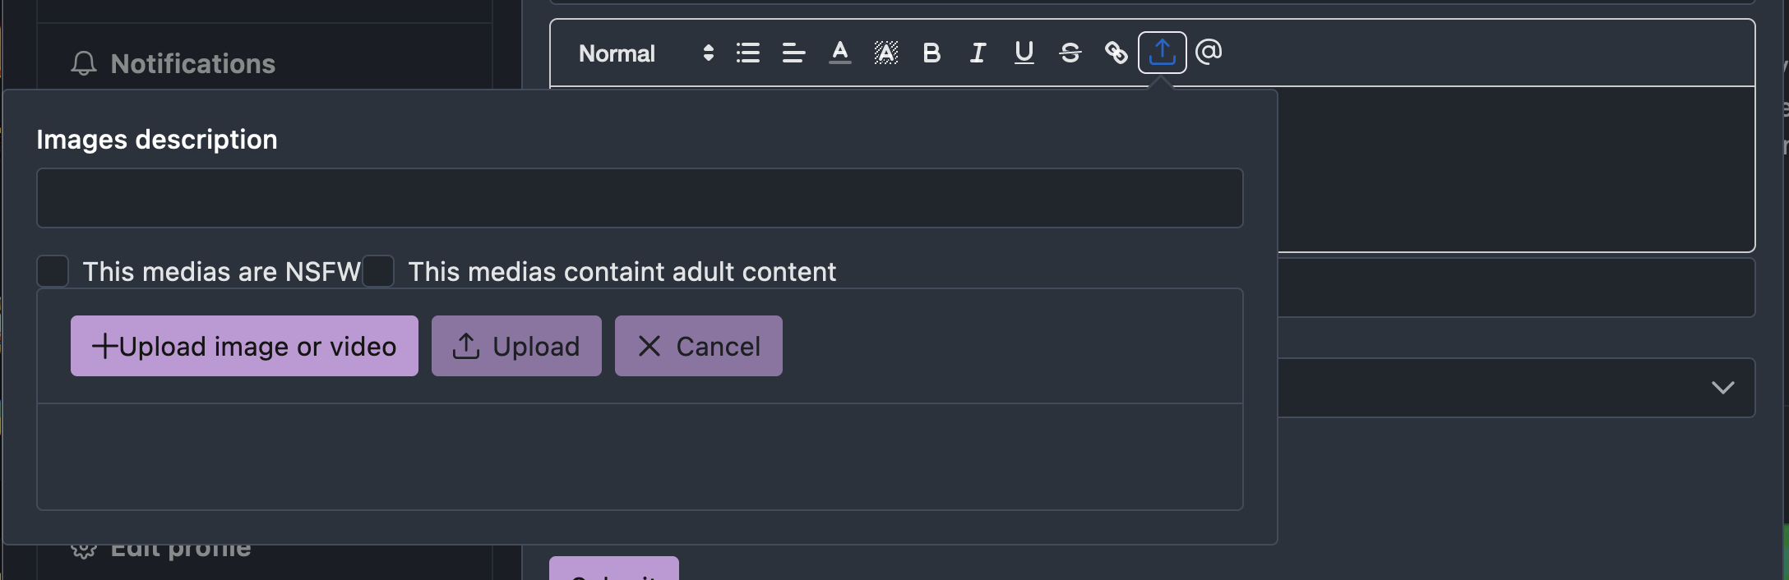This screenshot has width=1789, height=580.
Task: Open the upload media tool
Action: point(1162,53)
